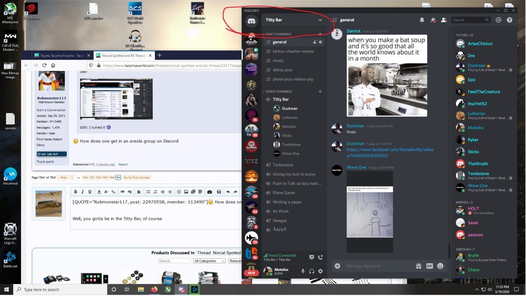The image size is (526, 296).
Task: Click Start a Conversation link
Action: coord(51,110)
